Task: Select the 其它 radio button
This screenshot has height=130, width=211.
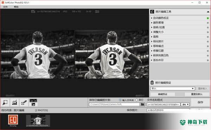Action: [136, 100]
